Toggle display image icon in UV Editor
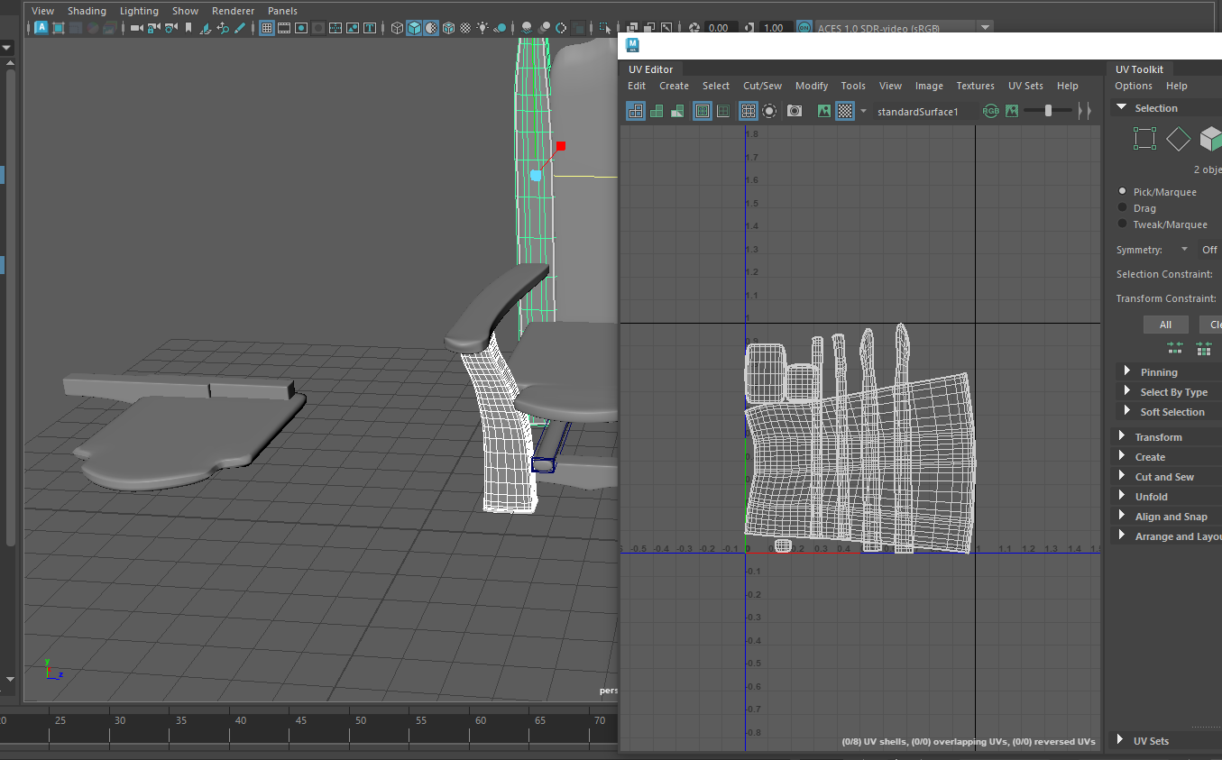 [x=824, y=111]
